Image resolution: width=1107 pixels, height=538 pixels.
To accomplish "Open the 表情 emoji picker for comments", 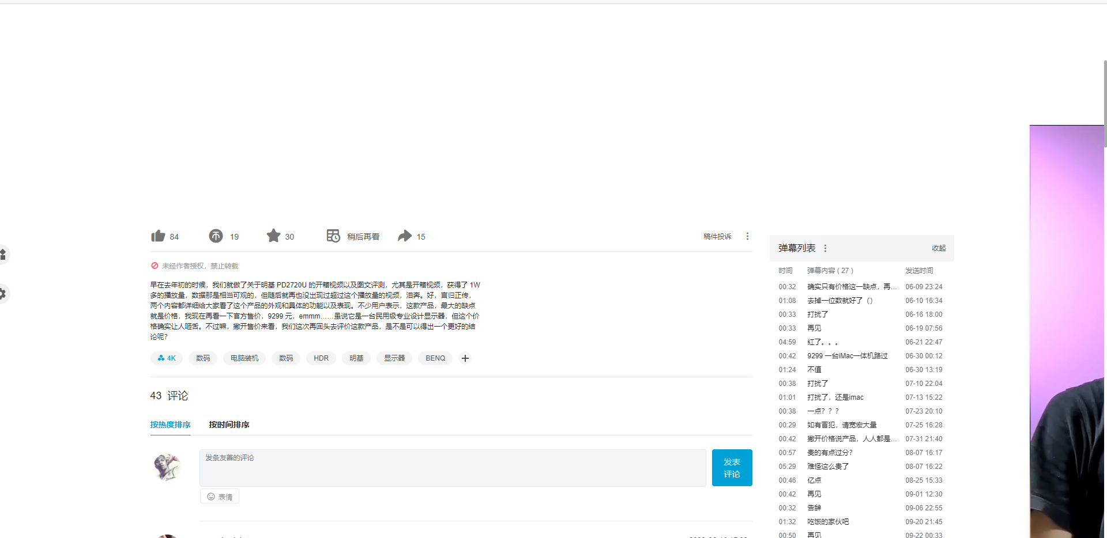I will coord(219,496).
